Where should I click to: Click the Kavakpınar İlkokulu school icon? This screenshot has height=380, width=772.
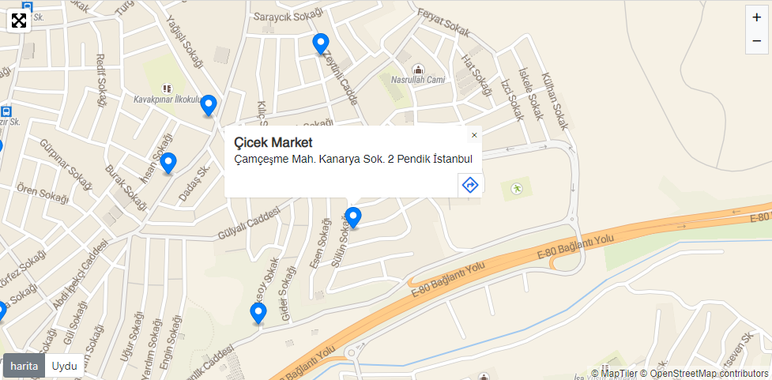tap(168, 88)
